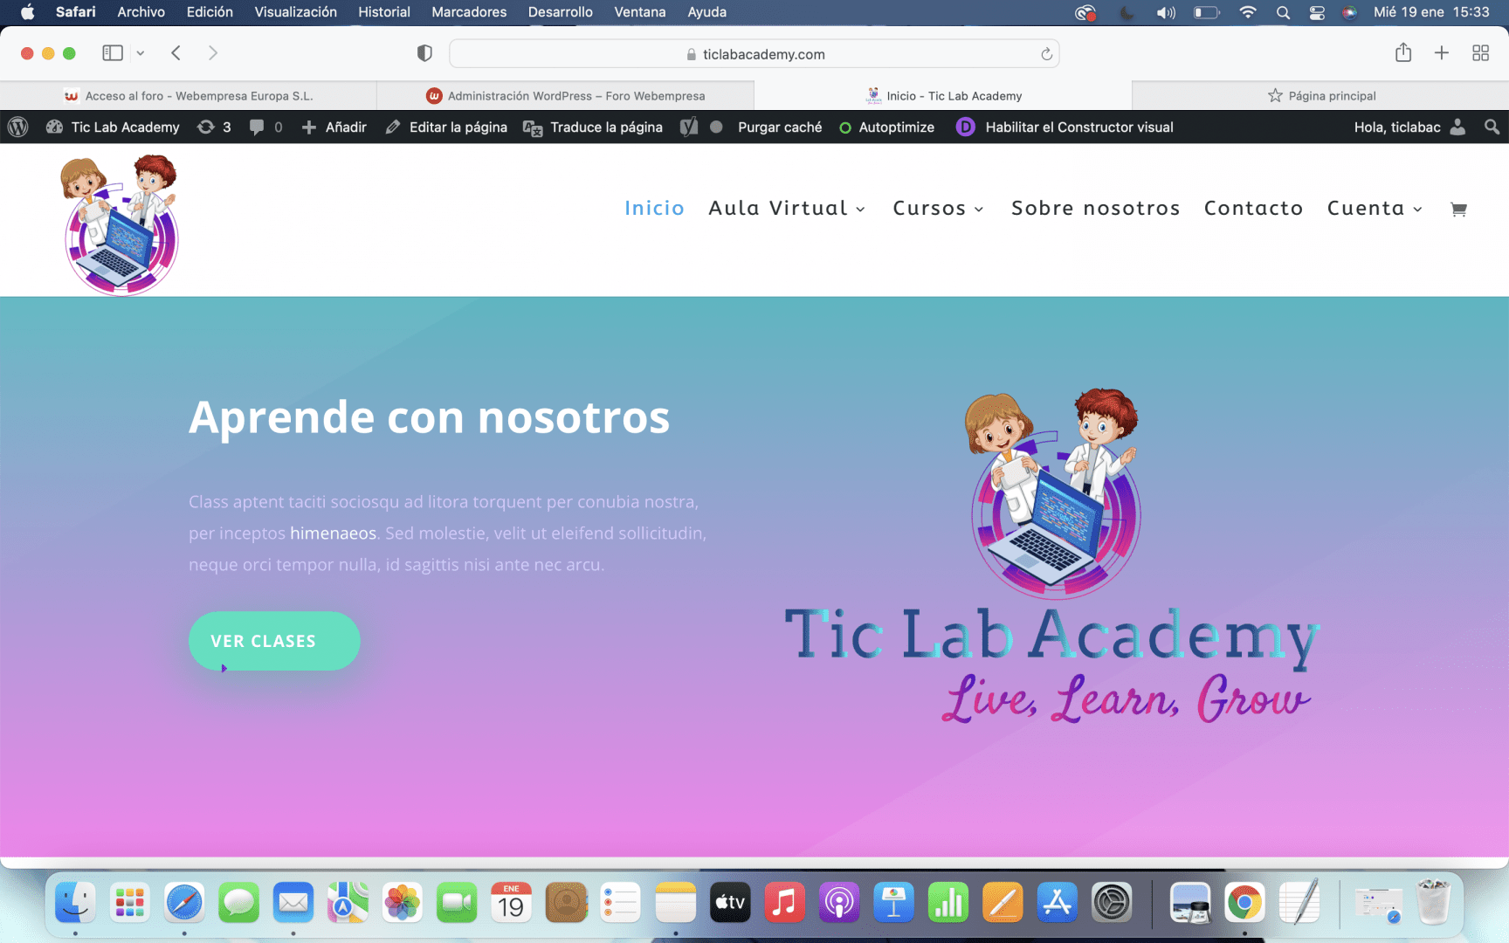Expand the sidebar tab group chevron

click(140, 53)
